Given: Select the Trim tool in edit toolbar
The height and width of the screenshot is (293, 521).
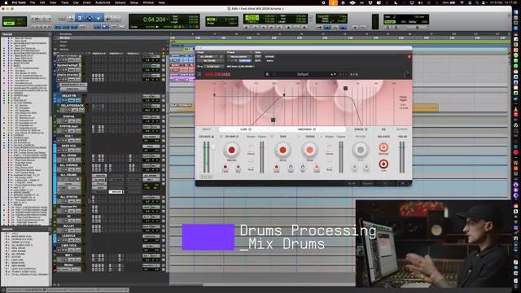Looking at the screenshot, I should tap(80, 19).
